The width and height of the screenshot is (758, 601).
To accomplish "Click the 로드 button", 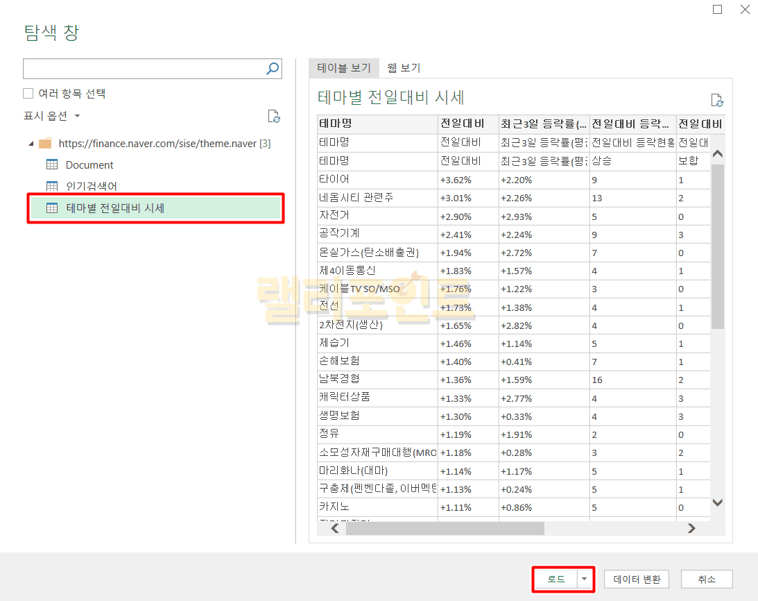I will 556,579.
